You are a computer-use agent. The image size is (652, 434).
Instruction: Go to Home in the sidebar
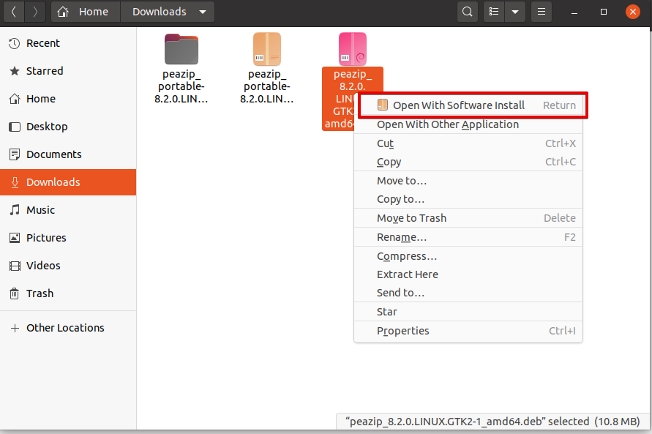tap(68, 99)
